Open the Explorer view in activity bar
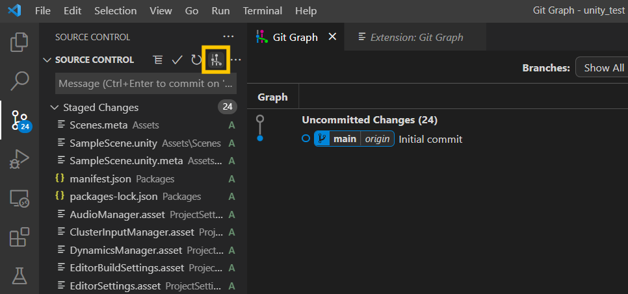Image resolution: width=628 pixels, height=294 pixels. pos(20,42)
